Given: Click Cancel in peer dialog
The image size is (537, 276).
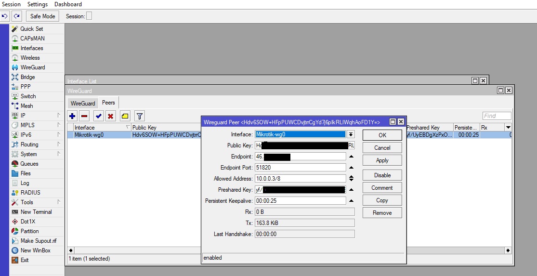Looking at the screenshot, I should tap(382, 147).
